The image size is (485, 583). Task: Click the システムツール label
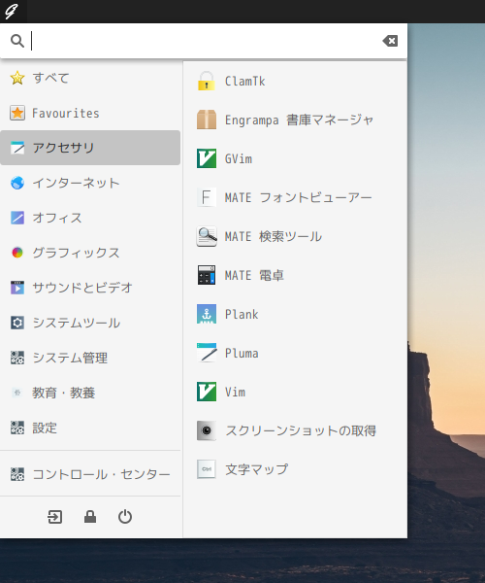coord(76,323)
